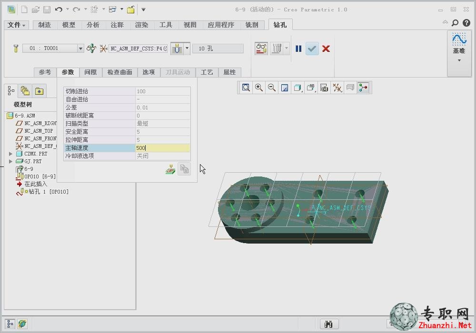This screenshot has height=333, width=476.
Task: Click the edit machining parameters icon
Action: pos(170,169)
